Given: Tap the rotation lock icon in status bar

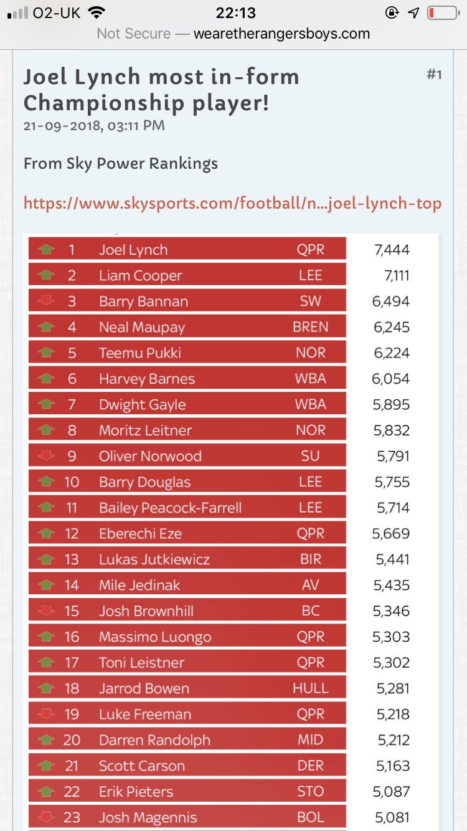Looking at the screenshot, I should (392, 13).
